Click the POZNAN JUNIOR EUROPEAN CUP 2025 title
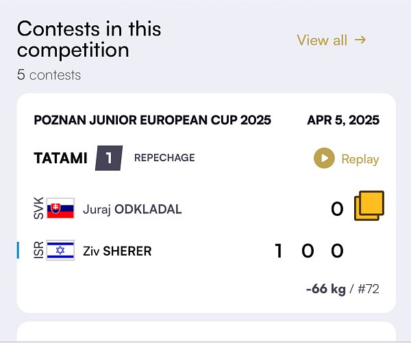411x343 pixels. [153, 120]
